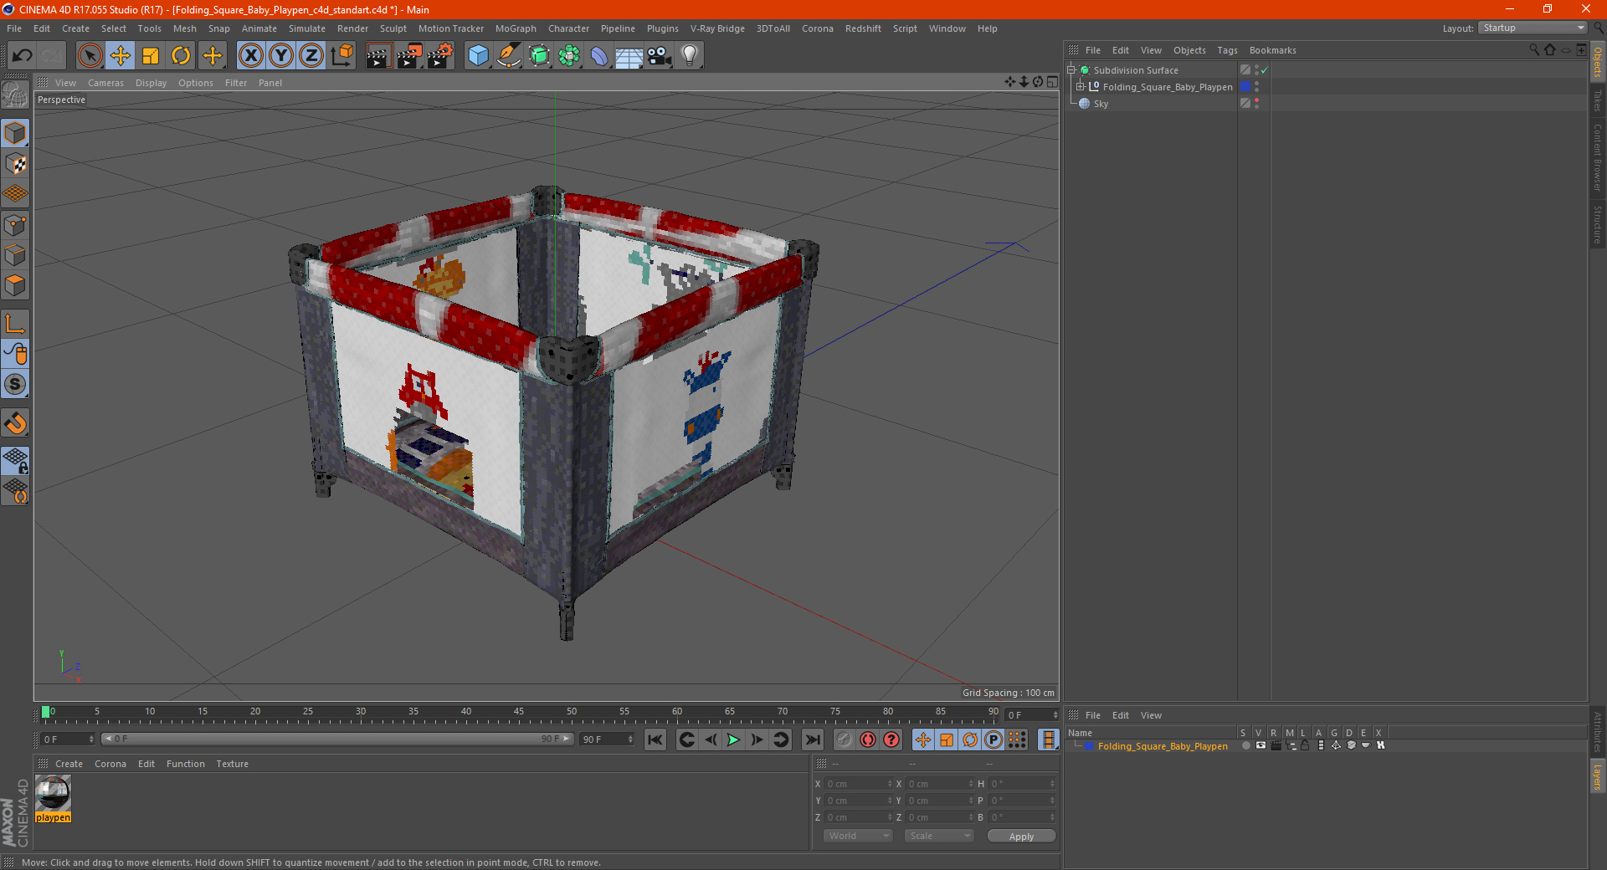Click Folding_Square_Baby_Playpen blue layer swatch
Screen dimensions: 1607x870
point(1245,87)
